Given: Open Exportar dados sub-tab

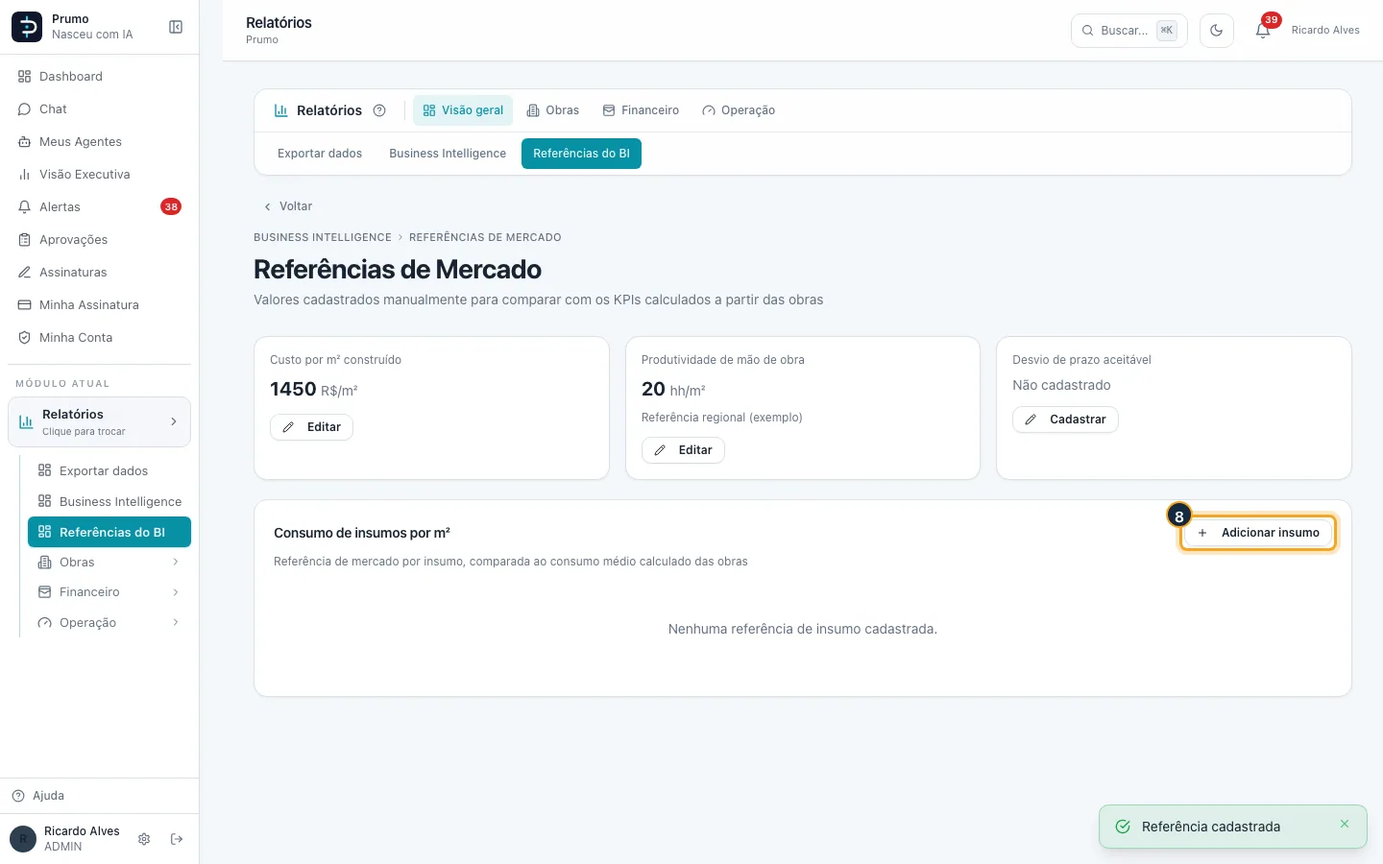Looking at the screenshot, I should click(320, 154).
